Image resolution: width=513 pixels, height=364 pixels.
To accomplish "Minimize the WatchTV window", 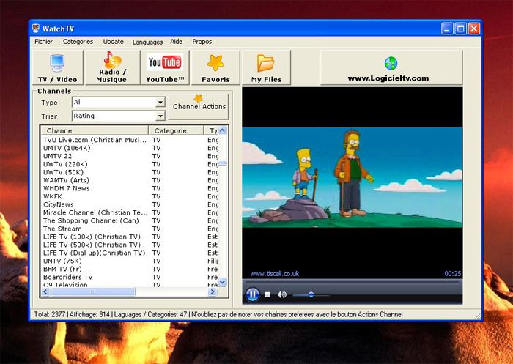I will [x=447, y=29].
